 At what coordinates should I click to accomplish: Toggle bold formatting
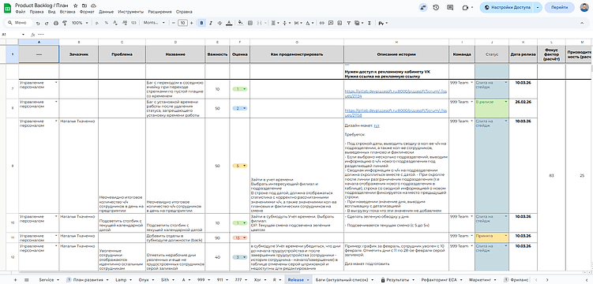pyautogui.click(x=202, y=23)
